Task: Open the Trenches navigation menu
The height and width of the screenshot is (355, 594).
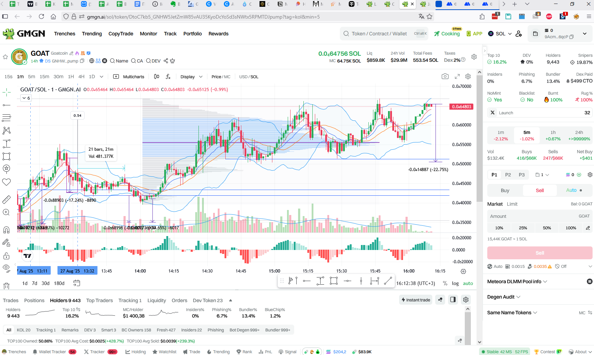Action: pos(65,34)
